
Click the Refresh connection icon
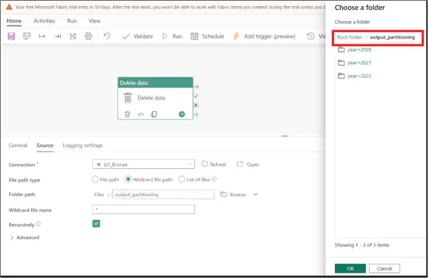[205, 164]
